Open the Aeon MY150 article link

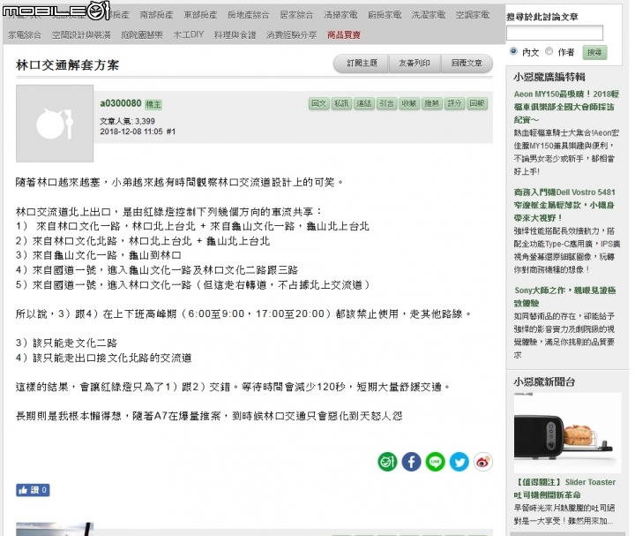[566, 107]
